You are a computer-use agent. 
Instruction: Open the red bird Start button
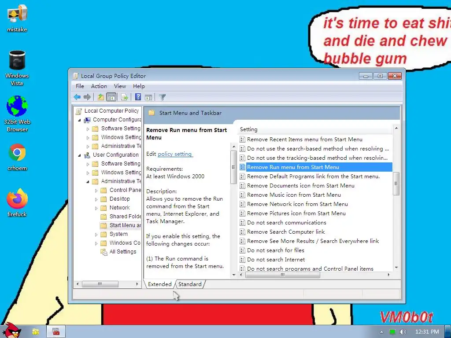11,330
